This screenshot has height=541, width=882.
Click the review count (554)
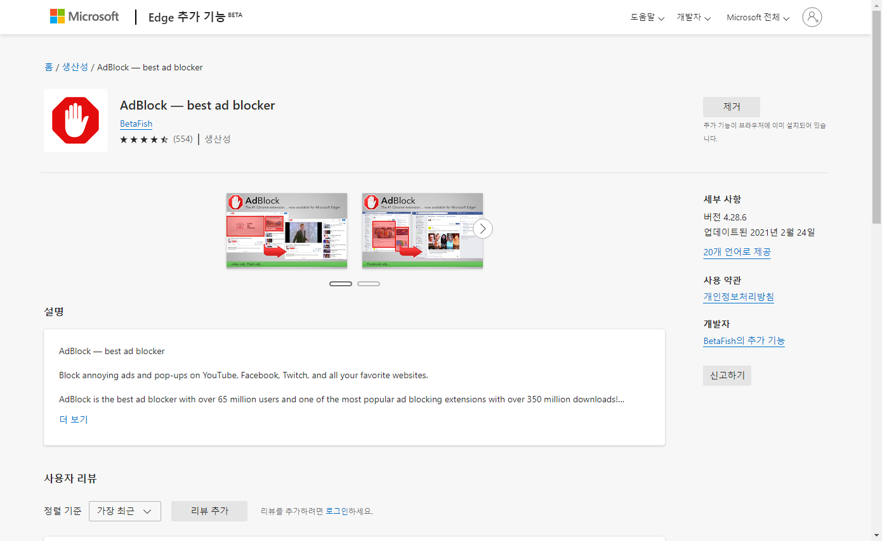(x=183, y=139)
